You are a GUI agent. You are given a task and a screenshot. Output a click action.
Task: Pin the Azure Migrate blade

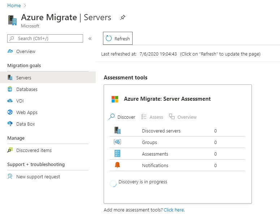pyautogui.click(x=123, y=17)
